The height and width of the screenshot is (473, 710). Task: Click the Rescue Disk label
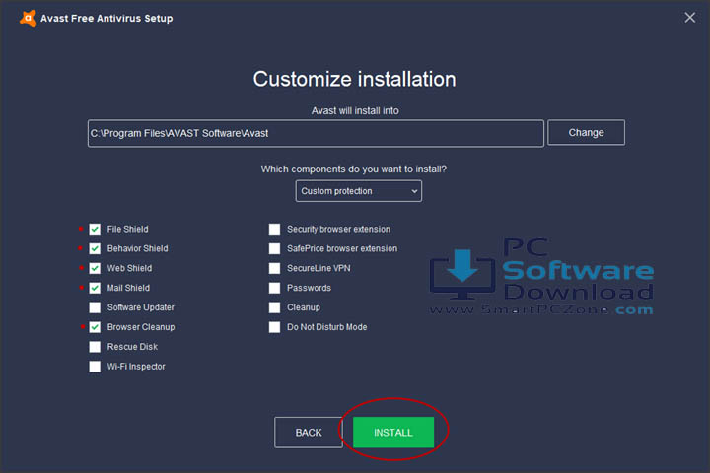[x=132, y=347]
